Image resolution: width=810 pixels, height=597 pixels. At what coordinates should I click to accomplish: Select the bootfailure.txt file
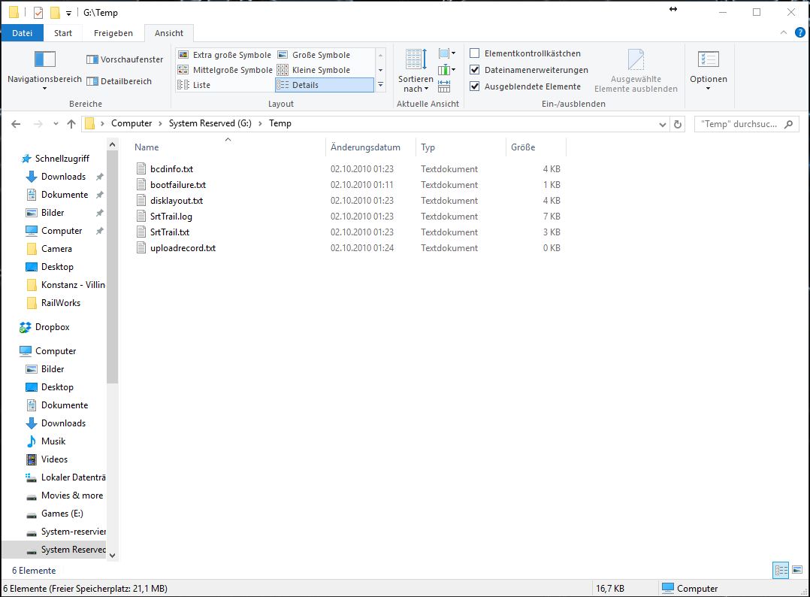tap(177, 184)
